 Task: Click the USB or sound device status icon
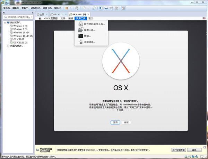tap(197, 157)
